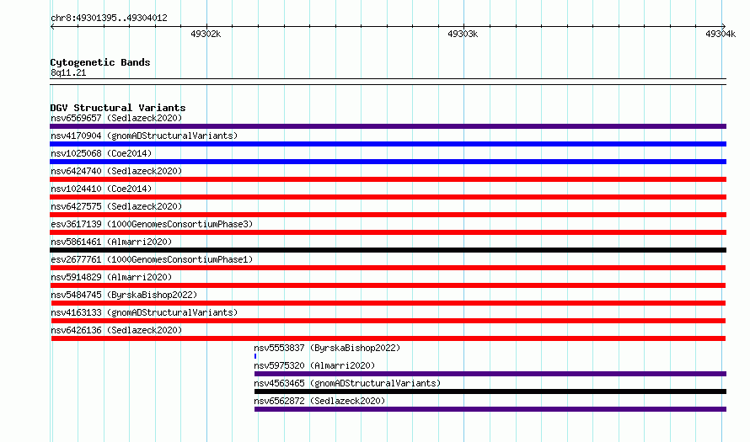Screen dimensions: 750x442
Task: Click the 49303k ruler position label
Action: [463, 34]
